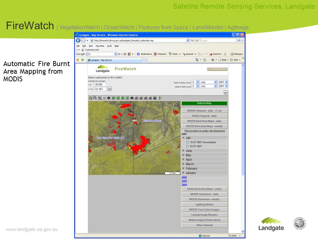Open the View menu
The width and height of the screenshot is (318, 239).
coord(91,46)
